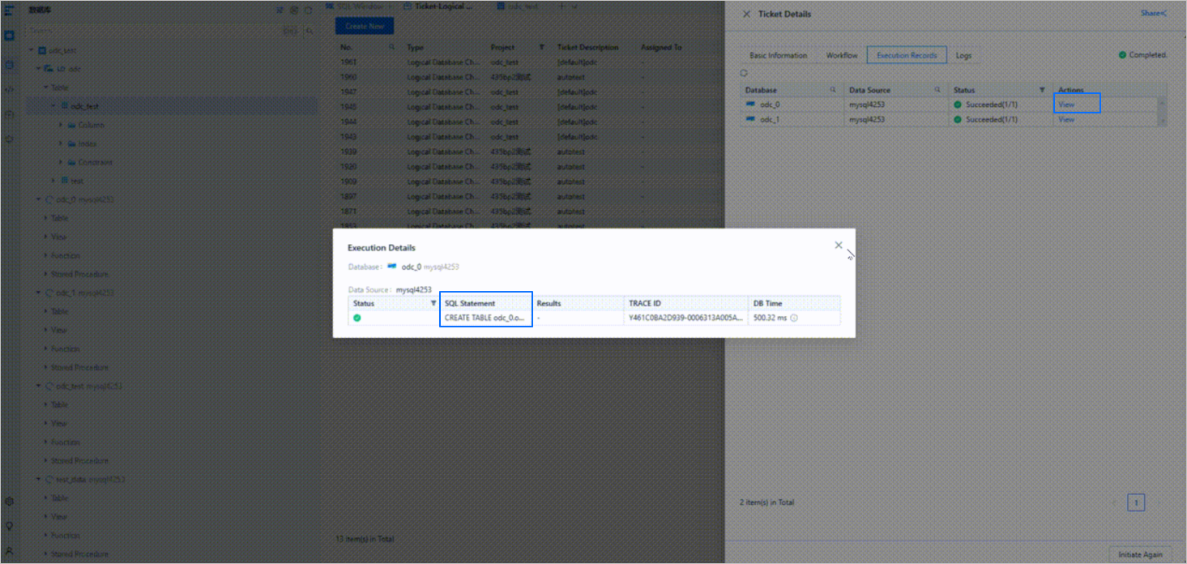Open the Logs tab

tap(963, 56)
